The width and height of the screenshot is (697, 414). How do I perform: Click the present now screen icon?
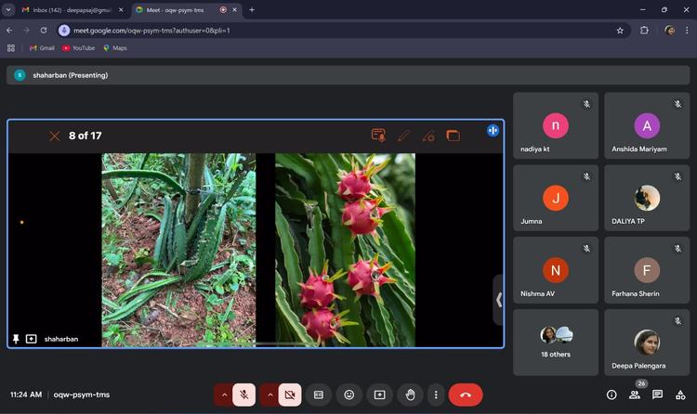pyautogui.click(x=379, y=395)
